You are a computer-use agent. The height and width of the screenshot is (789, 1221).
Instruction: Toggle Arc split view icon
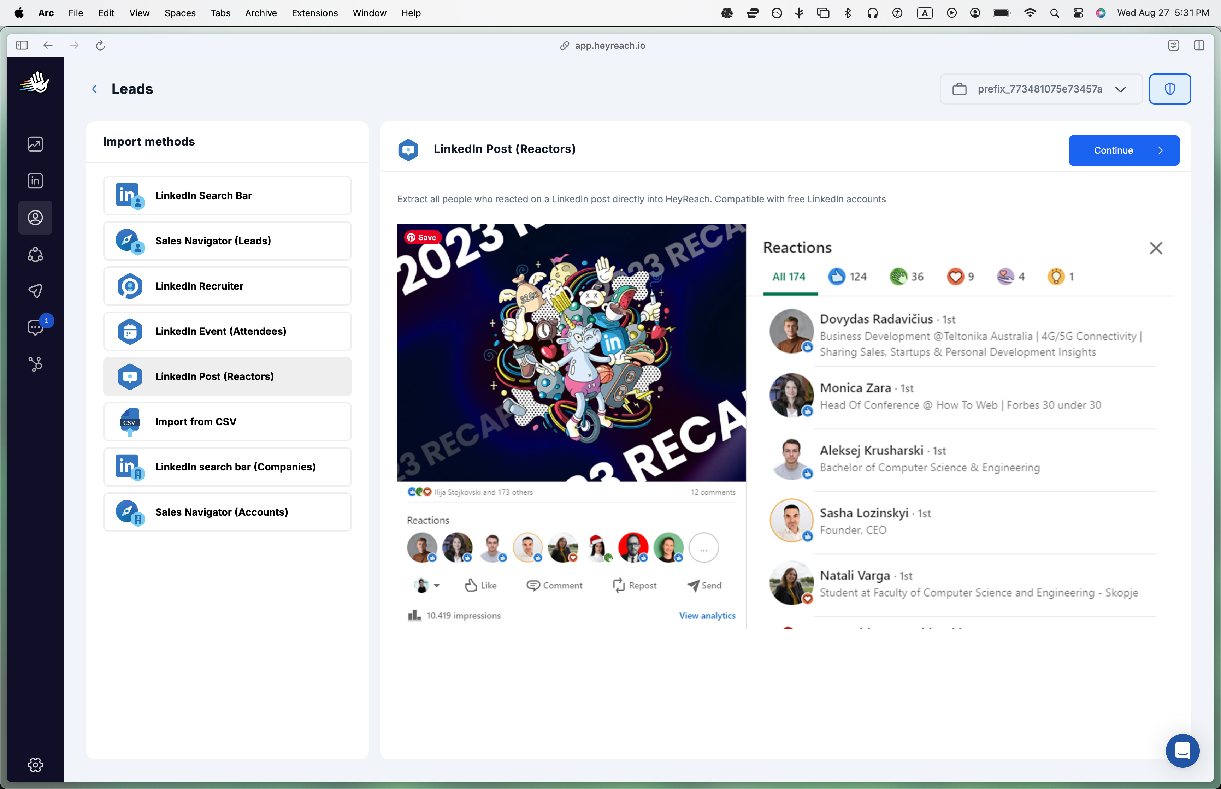click(x=1199, y=45)
